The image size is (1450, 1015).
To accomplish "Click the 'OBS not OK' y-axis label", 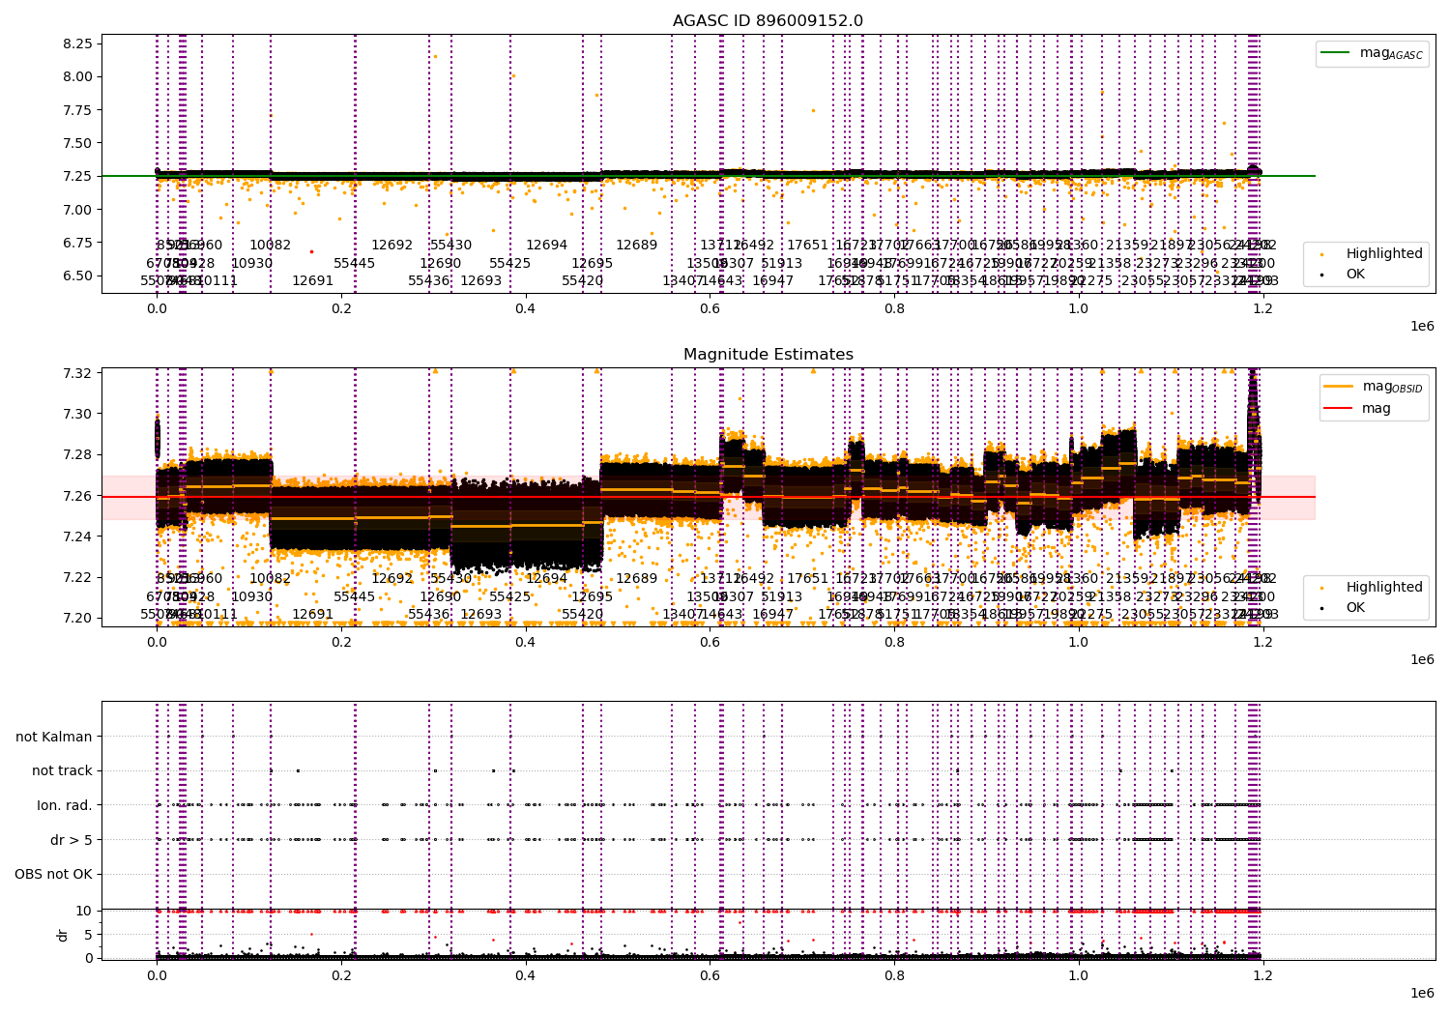I will [x=53, y=875].
